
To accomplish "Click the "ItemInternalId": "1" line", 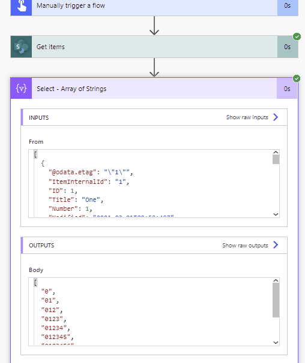I will coord(89,181).
